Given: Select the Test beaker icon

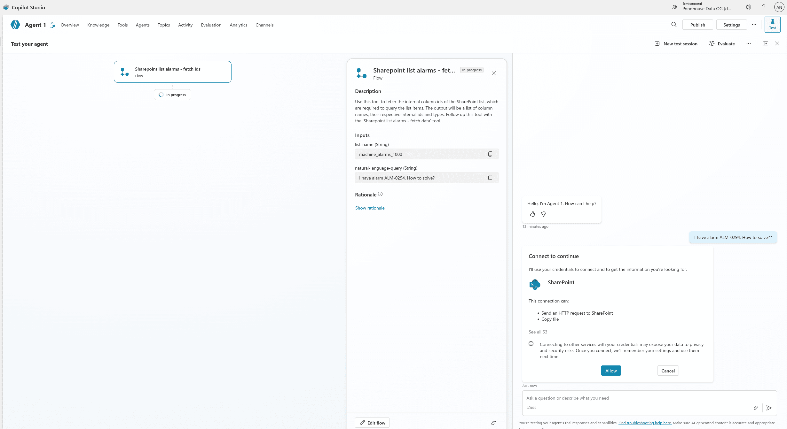Looking at the screenshot, I should coord(773,24).
